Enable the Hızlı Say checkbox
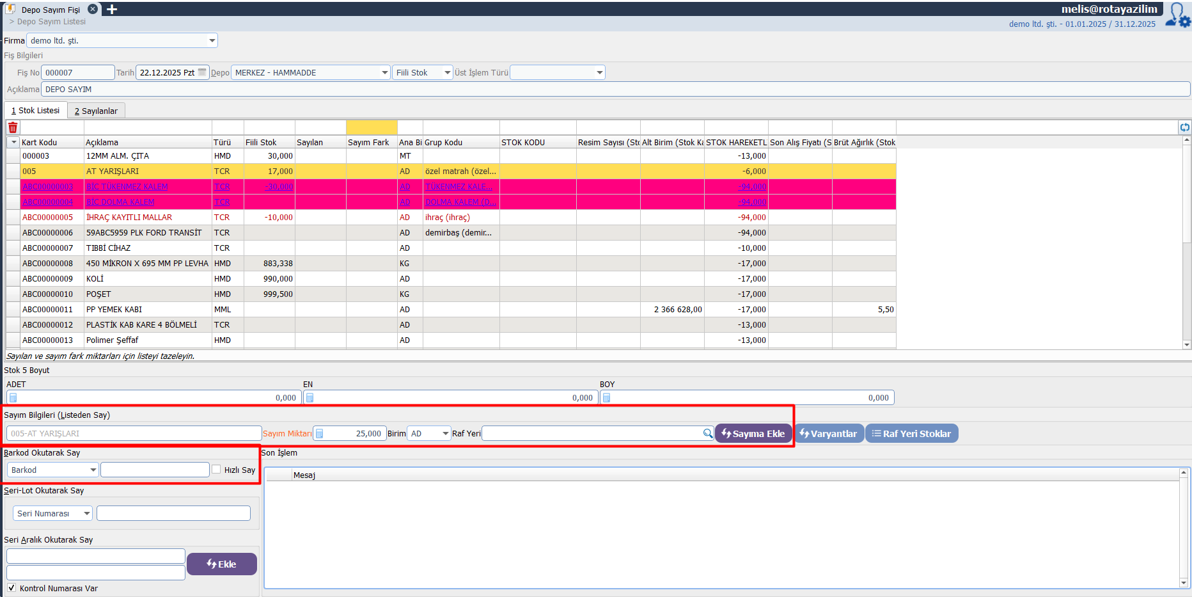The height and width of the screenshot is (597, 1192). click(216, 469)
